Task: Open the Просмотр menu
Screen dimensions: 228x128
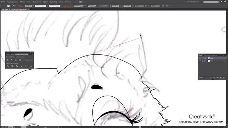Action: click(x=53, y=2)
